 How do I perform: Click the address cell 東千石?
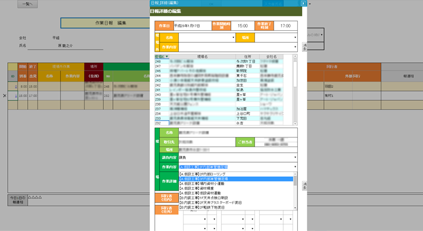[248, 75]
